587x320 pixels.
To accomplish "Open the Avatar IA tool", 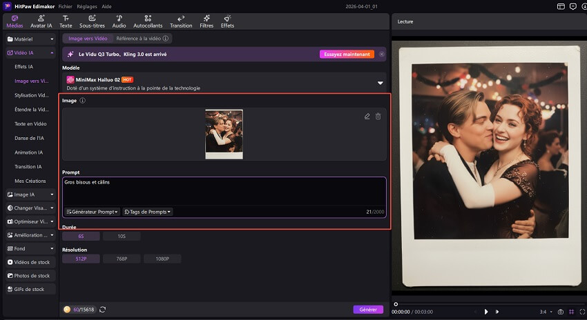I will (x=41, y=21).
